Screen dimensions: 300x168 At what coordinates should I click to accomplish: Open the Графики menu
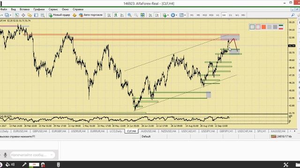(39, 9)
